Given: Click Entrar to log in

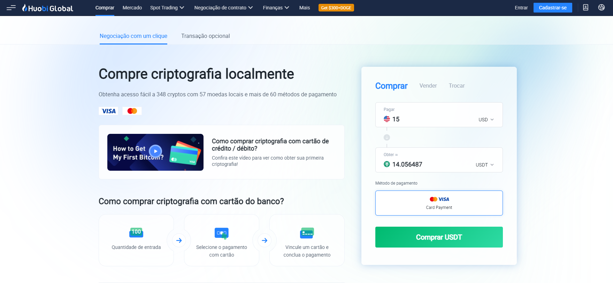Looking at the screenshot, I should click(x=521, y=8).
